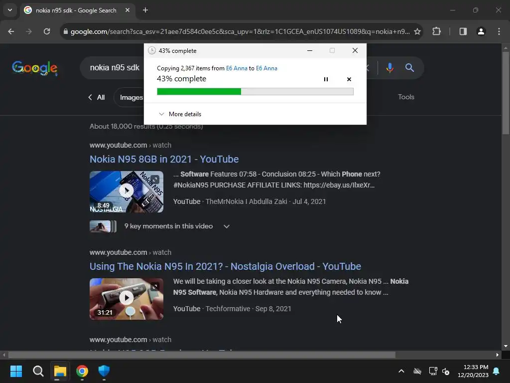
Task: Toggle Chrome side panel
Action: [463, 31]
